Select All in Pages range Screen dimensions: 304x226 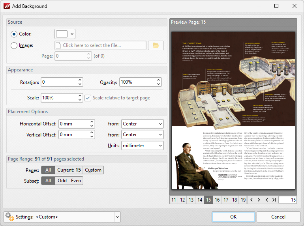(48, 170)
